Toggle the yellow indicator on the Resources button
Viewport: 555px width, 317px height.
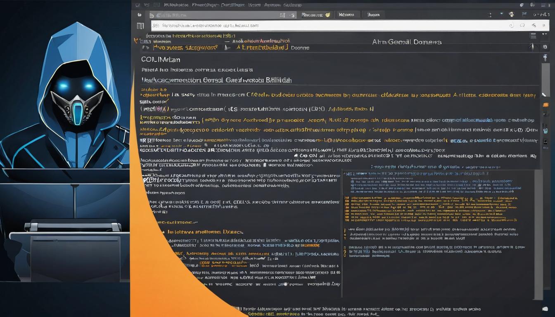pyautogui.click(x=328, y=14)
